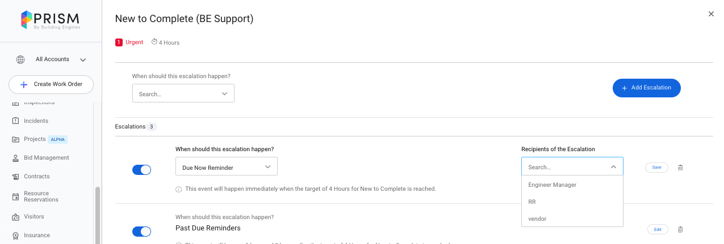Click the sidebar vertical scrollbar
Image resolution: width=724 pixels, height=244 pixels.
coord(97,215)
